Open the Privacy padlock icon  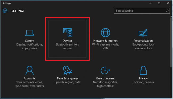click(143, 70)
